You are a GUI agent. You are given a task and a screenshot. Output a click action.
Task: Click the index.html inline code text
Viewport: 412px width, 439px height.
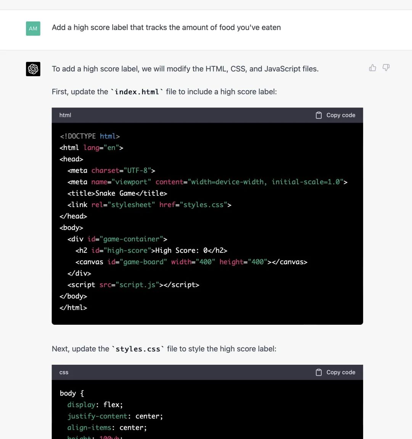point(137,92)
